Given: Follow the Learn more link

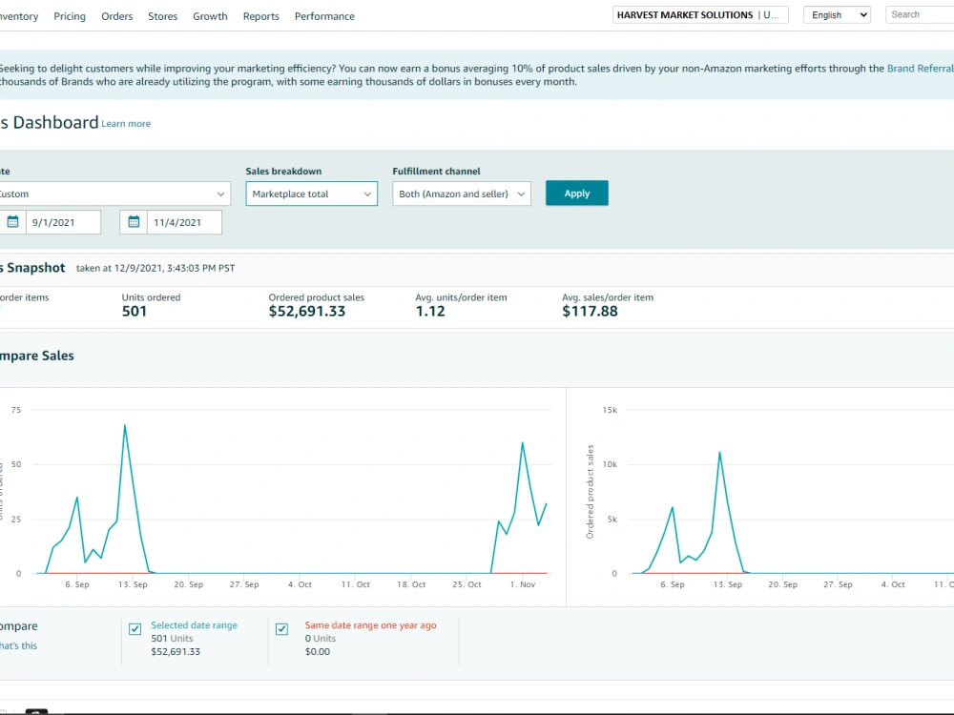Looking at the screenshot, I should [x=126, y=123].
